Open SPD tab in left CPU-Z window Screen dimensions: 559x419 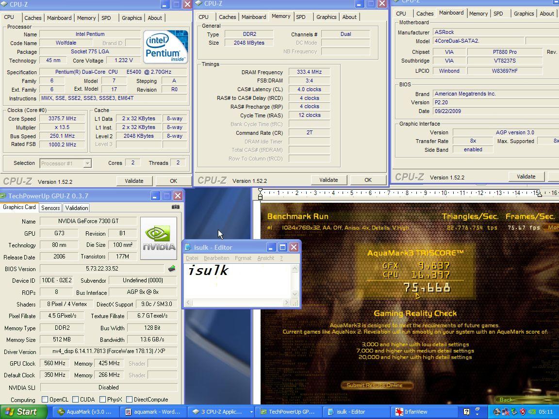click(106, 18)
